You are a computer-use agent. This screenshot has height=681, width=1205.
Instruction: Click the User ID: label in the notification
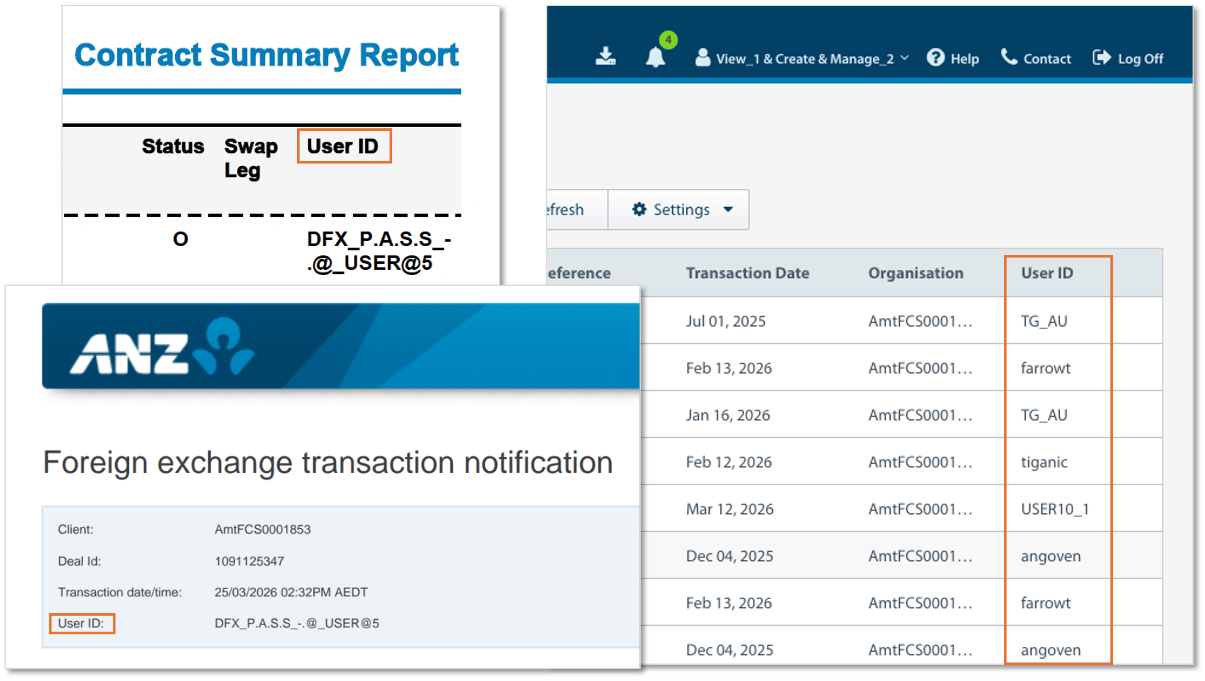(81, 623)
